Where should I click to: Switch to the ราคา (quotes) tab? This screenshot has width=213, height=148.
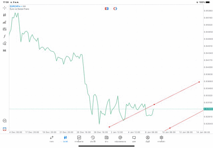(x=52, y=139)
